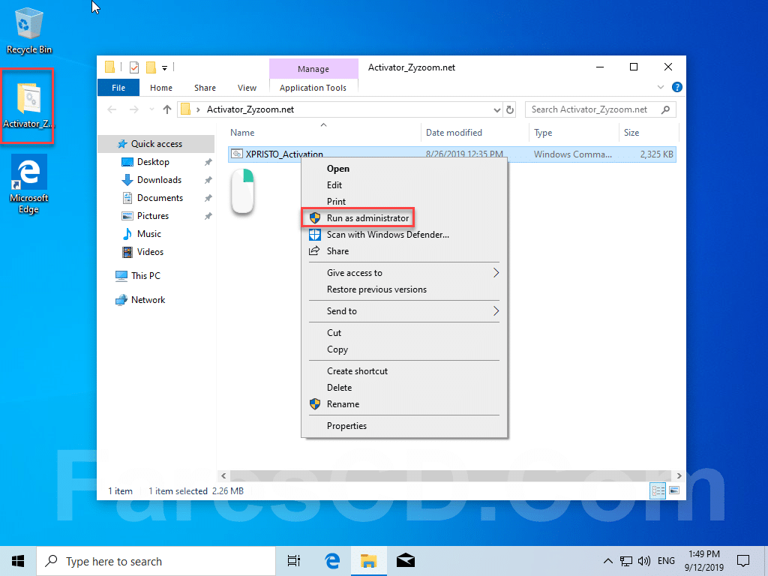Choose Edit in context menu
The width and height of the screenshot is (768, 576).
point(404,185)
